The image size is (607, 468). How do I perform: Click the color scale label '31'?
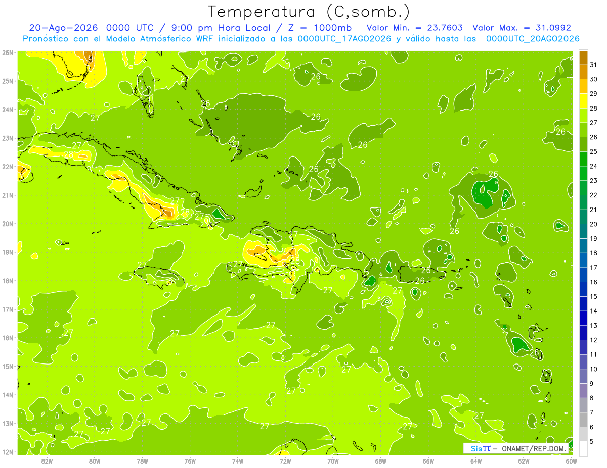coord(594,65)
